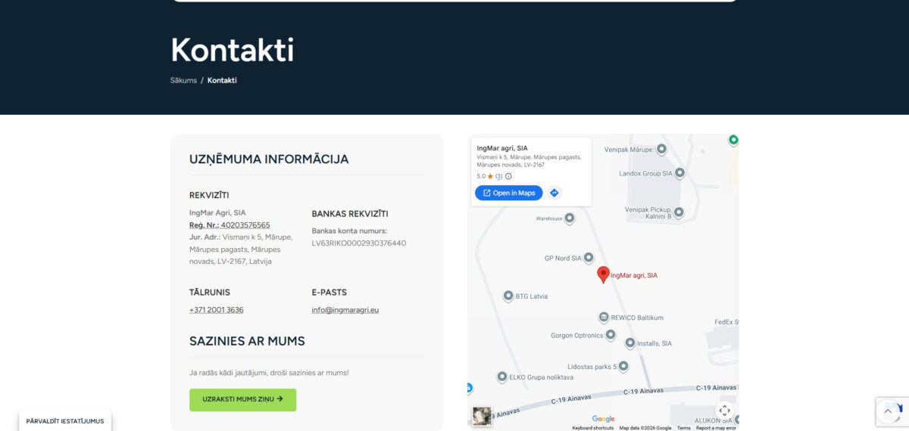This screenshot has width=909, height=431.
Task: Click the green pin at the map's top corner
Action: pos(733,140)
